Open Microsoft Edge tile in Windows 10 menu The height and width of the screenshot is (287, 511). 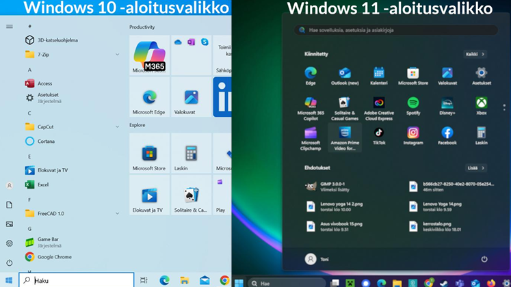point(149,97)
